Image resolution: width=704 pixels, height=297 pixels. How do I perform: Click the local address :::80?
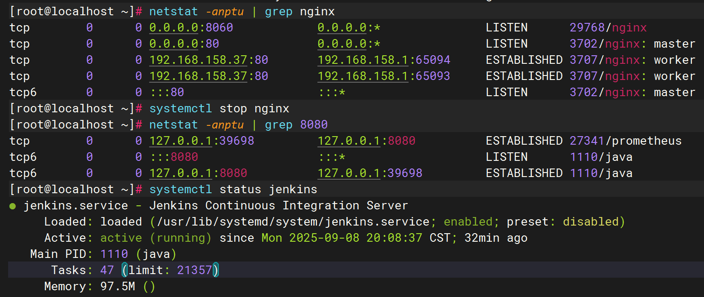point(167,93)
